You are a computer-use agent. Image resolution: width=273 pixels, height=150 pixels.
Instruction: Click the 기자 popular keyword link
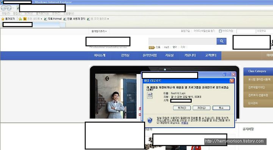coord(183,47)
